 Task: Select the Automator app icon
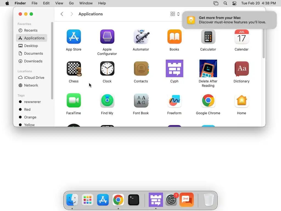point(141,37)
